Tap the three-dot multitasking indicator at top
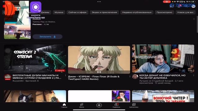Screen dimensions: 198x111 [99, 2]
